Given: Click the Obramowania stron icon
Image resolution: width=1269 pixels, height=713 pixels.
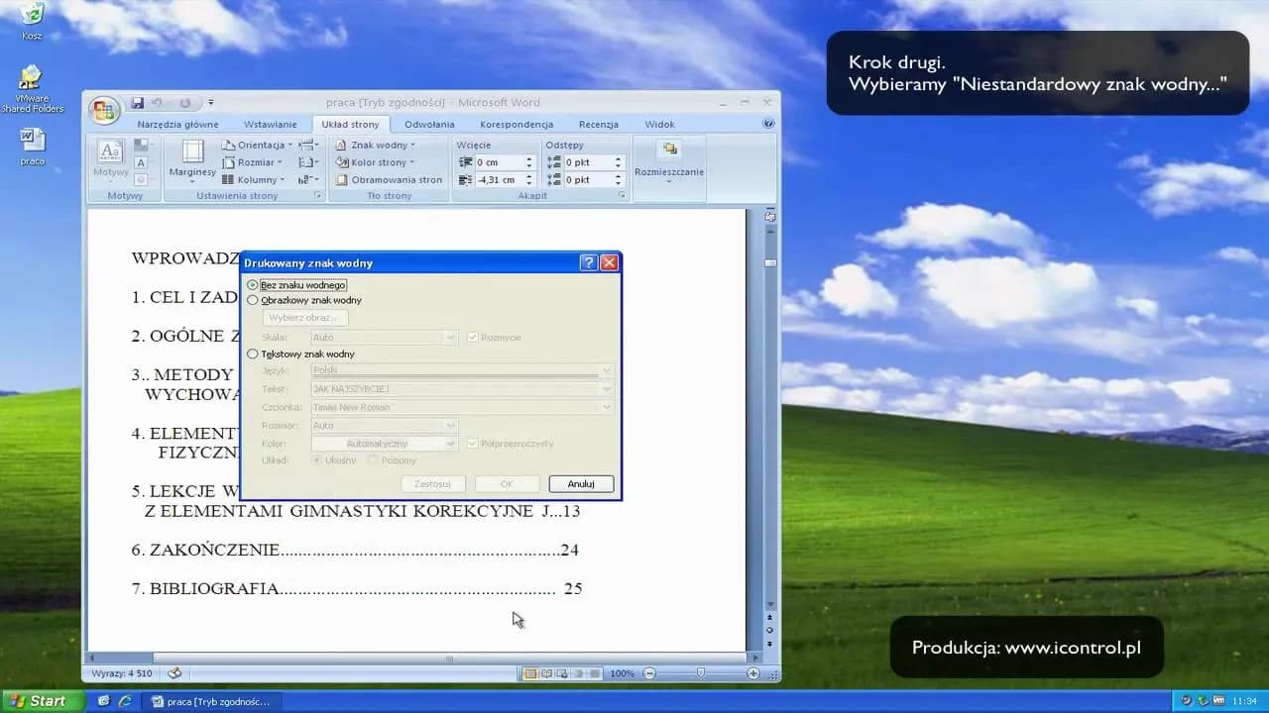Looking at the screenshot, I should [341, 180].
